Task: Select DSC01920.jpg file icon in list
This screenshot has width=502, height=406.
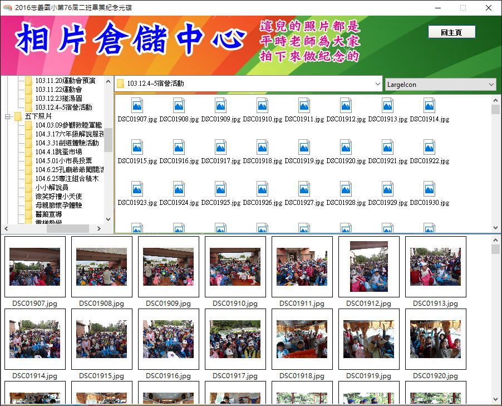Action: pos(346,148)
